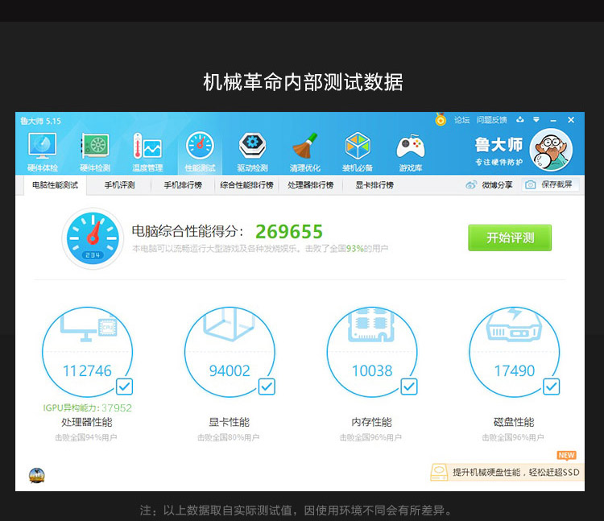Click the 显卡性能 label
The height and width of the screenshot is (521, 604).
click(x=230, y=422)
